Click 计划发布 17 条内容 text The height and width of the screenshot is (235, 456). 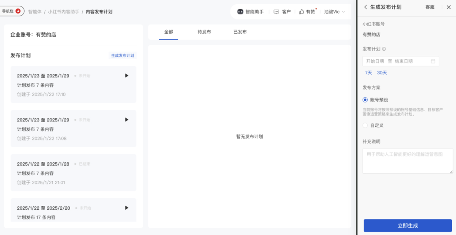click(36, 217)
